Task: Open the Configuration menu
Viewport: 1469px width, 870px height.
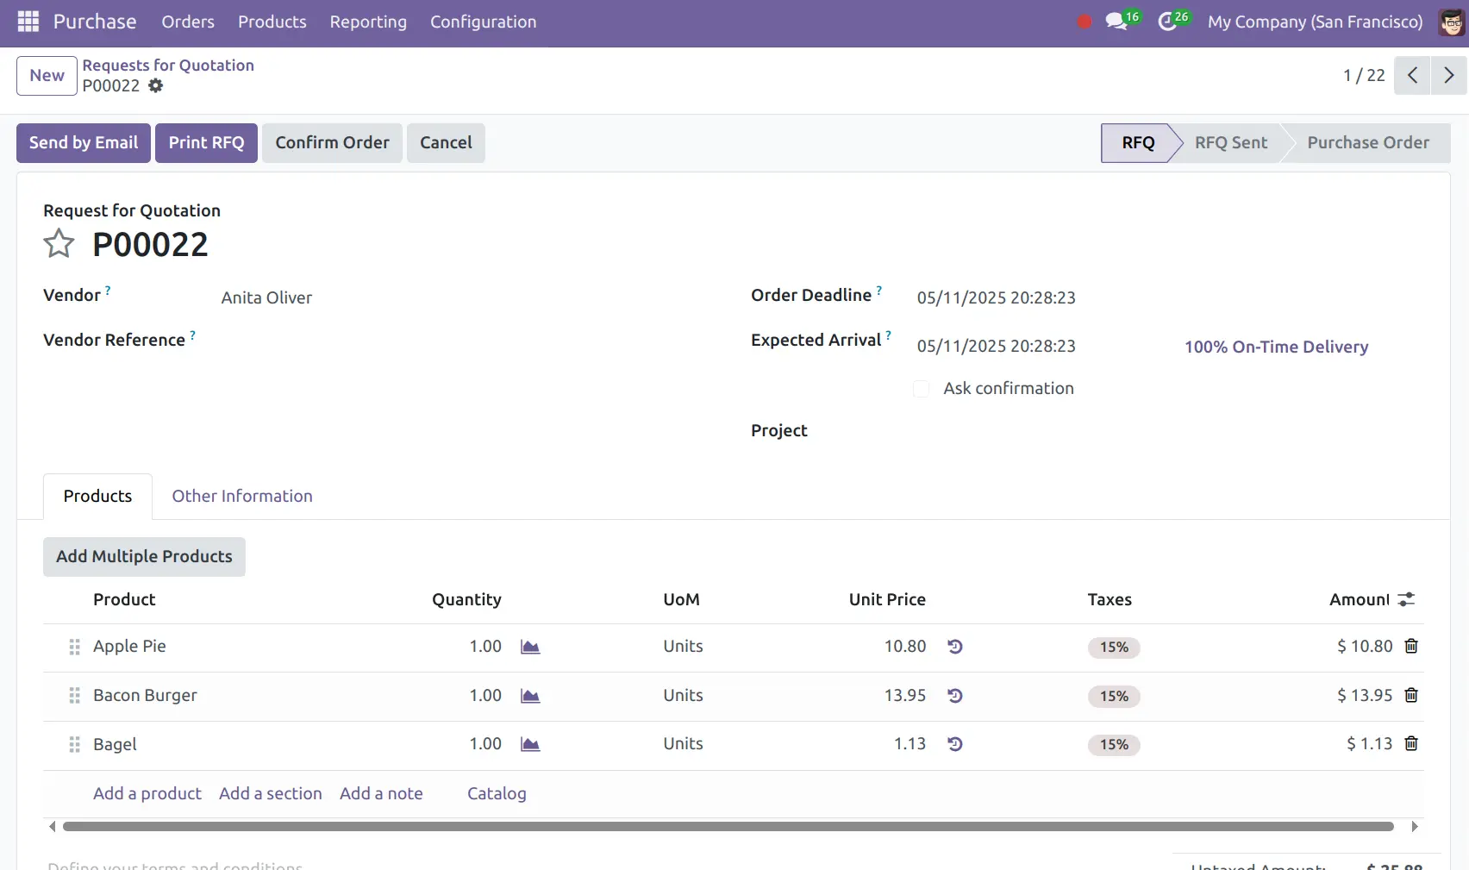Action: coord(484,22)
